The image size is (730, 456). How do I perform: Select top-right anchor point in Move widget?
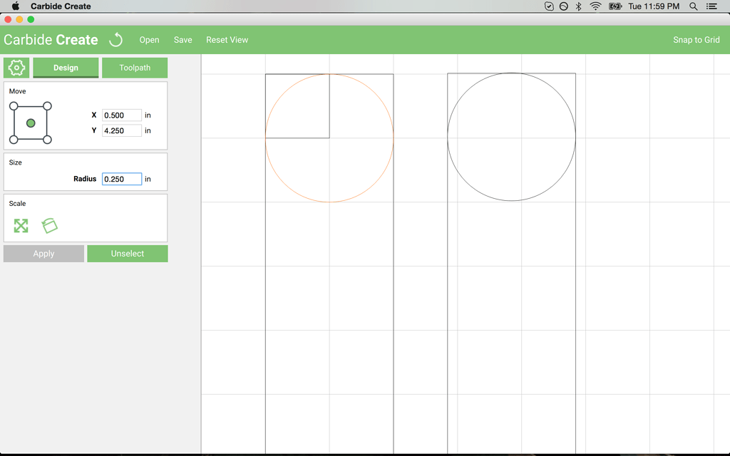[47, 106]
